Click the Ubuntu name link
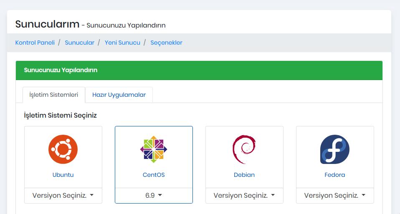This screenshot has width=400, height=214. [63, 175]
